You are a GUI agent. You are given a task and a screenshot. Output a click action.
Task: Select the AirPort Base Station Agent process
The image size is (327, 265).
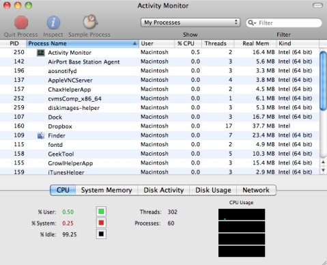pos(160,61)
